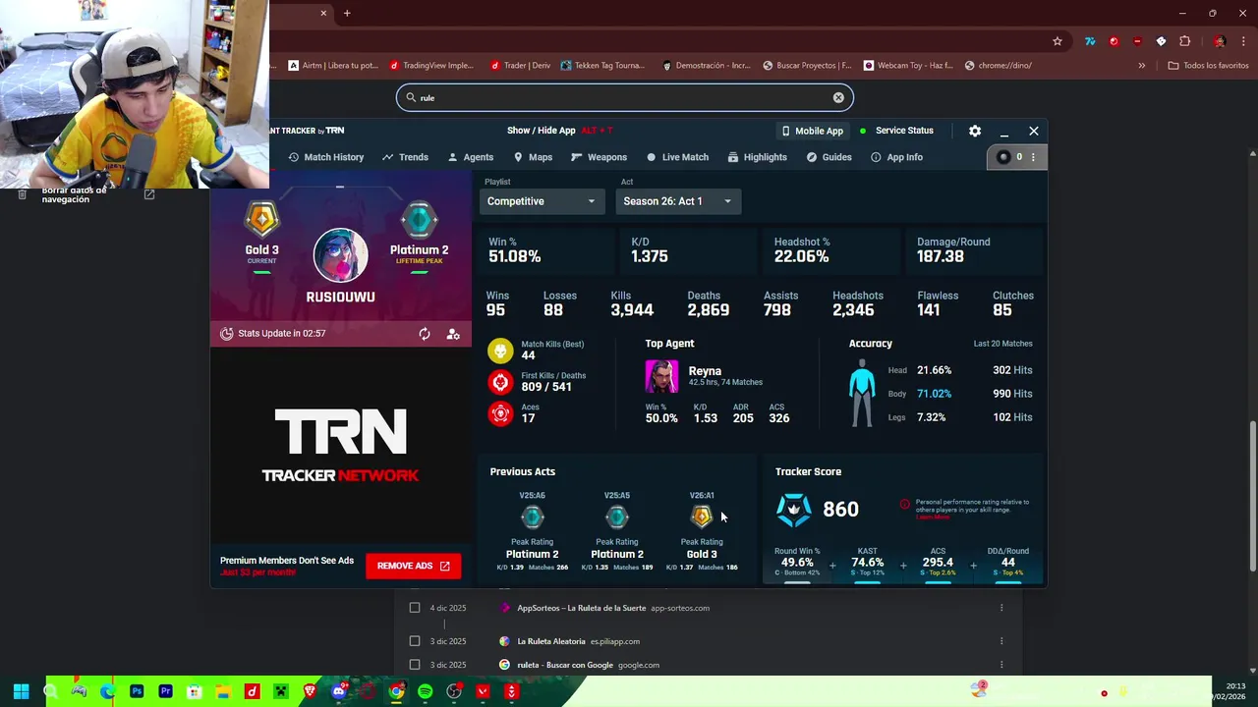Click the Mobile App button

(x=813, y=131)
